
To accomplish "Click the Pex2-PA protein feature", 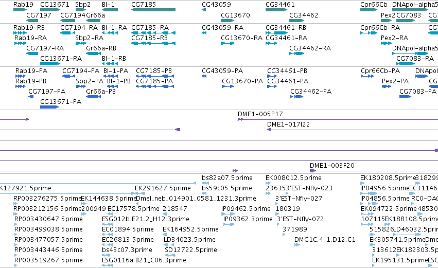I will pos(387,86).
